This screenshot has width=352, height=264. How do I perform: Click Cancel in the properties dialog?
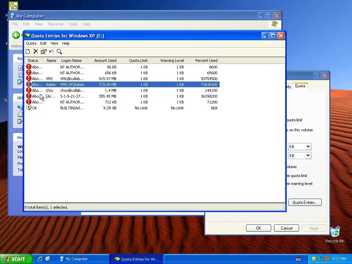[286, 228]
